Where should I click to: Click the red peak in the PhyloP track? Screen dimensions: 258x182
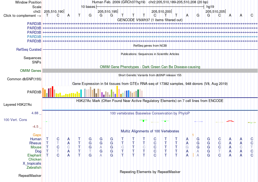[x=230, y=121]
